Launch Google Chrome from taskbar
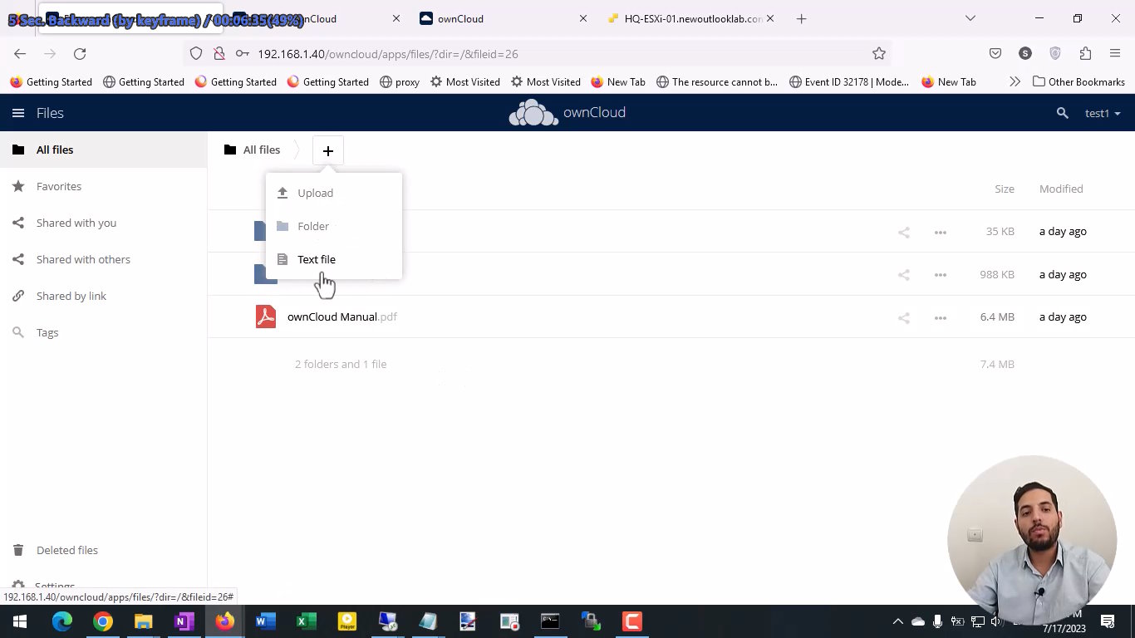1135x638 pixels. [103, 621]
